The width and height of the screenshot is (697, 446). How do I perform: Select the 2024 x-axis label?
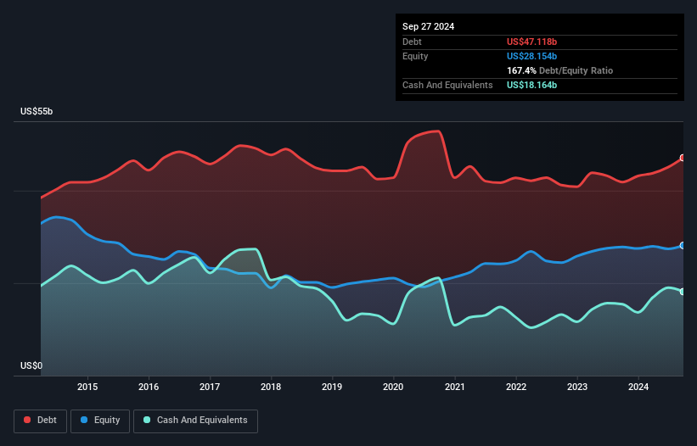pos(638,387)
